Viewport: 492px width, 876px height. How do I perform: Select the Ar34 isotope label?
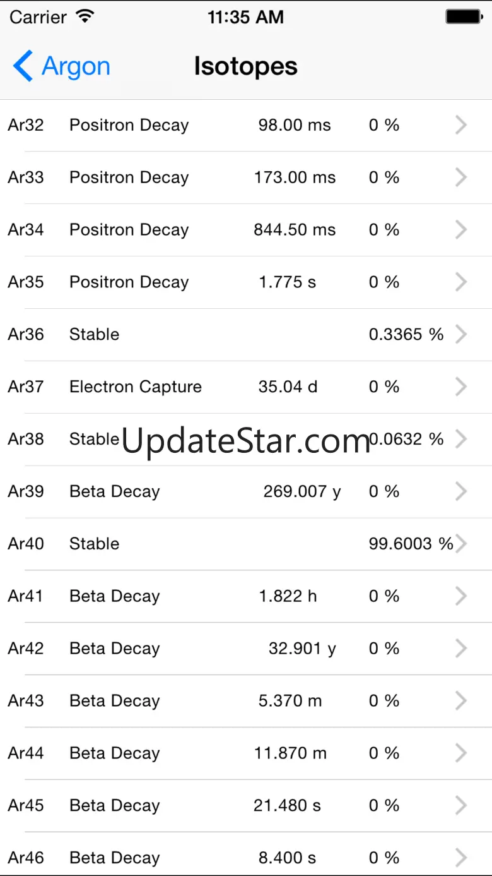coord(26,230)
